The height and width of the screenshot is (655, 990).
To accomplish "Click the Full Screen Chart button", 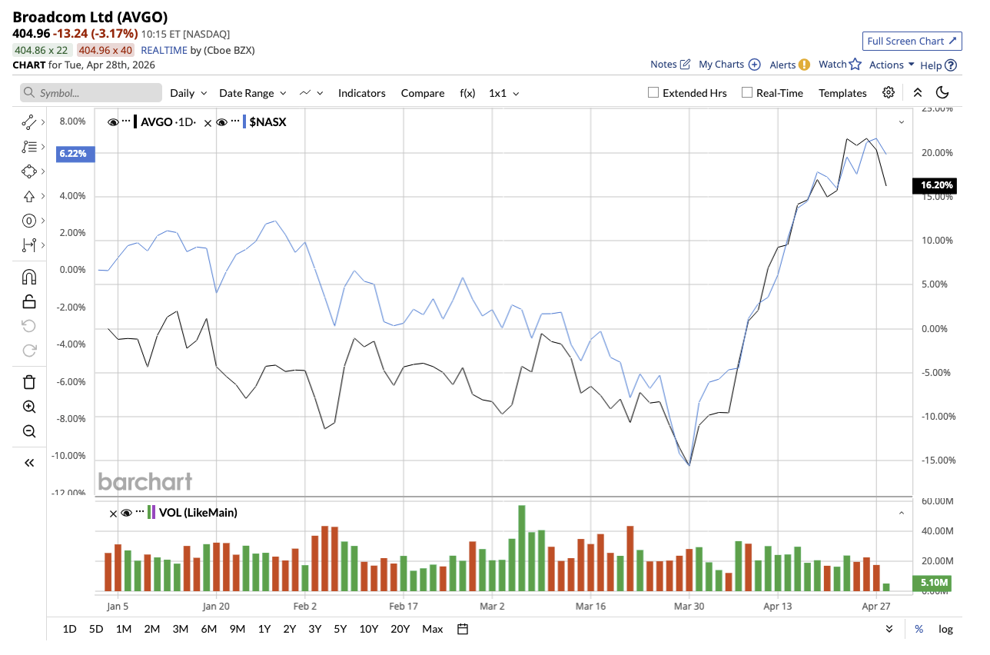I will (912, 42).
